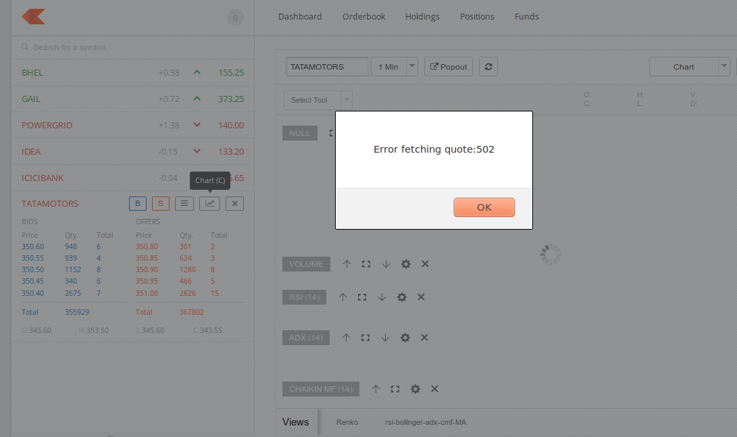Screen dimensions: 737x437
Task: Open CHAIKIN MF (14) settings gear
Action: pyautogui.click(x=415, y=389)
